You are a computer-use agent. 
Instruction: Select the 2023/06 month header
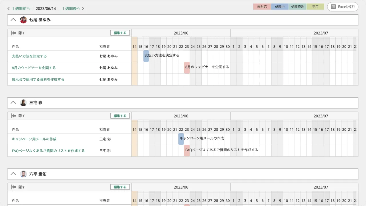pos(181,33)
